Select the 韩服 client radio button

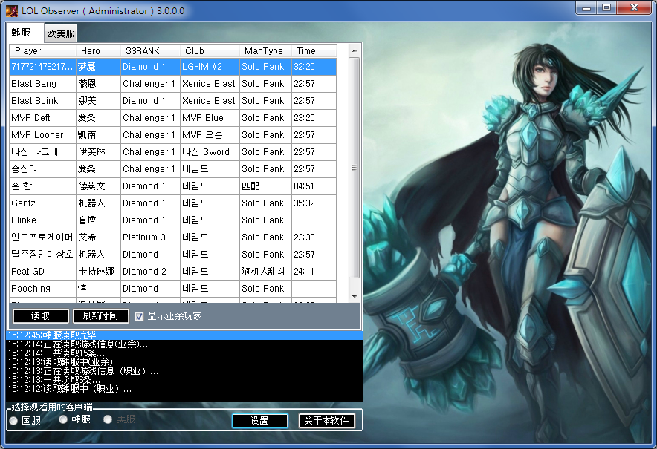pos(63,419)
